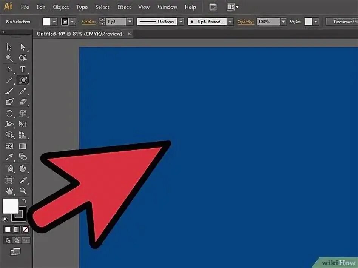Select the highlighted Ellipse shape tool
This screenshot has width=358, height=268.
tap(23, 80)
